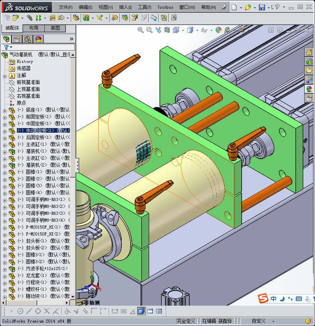The image size is (315, 326).
Task: Click the Section View icon
Action: point(167,30)
